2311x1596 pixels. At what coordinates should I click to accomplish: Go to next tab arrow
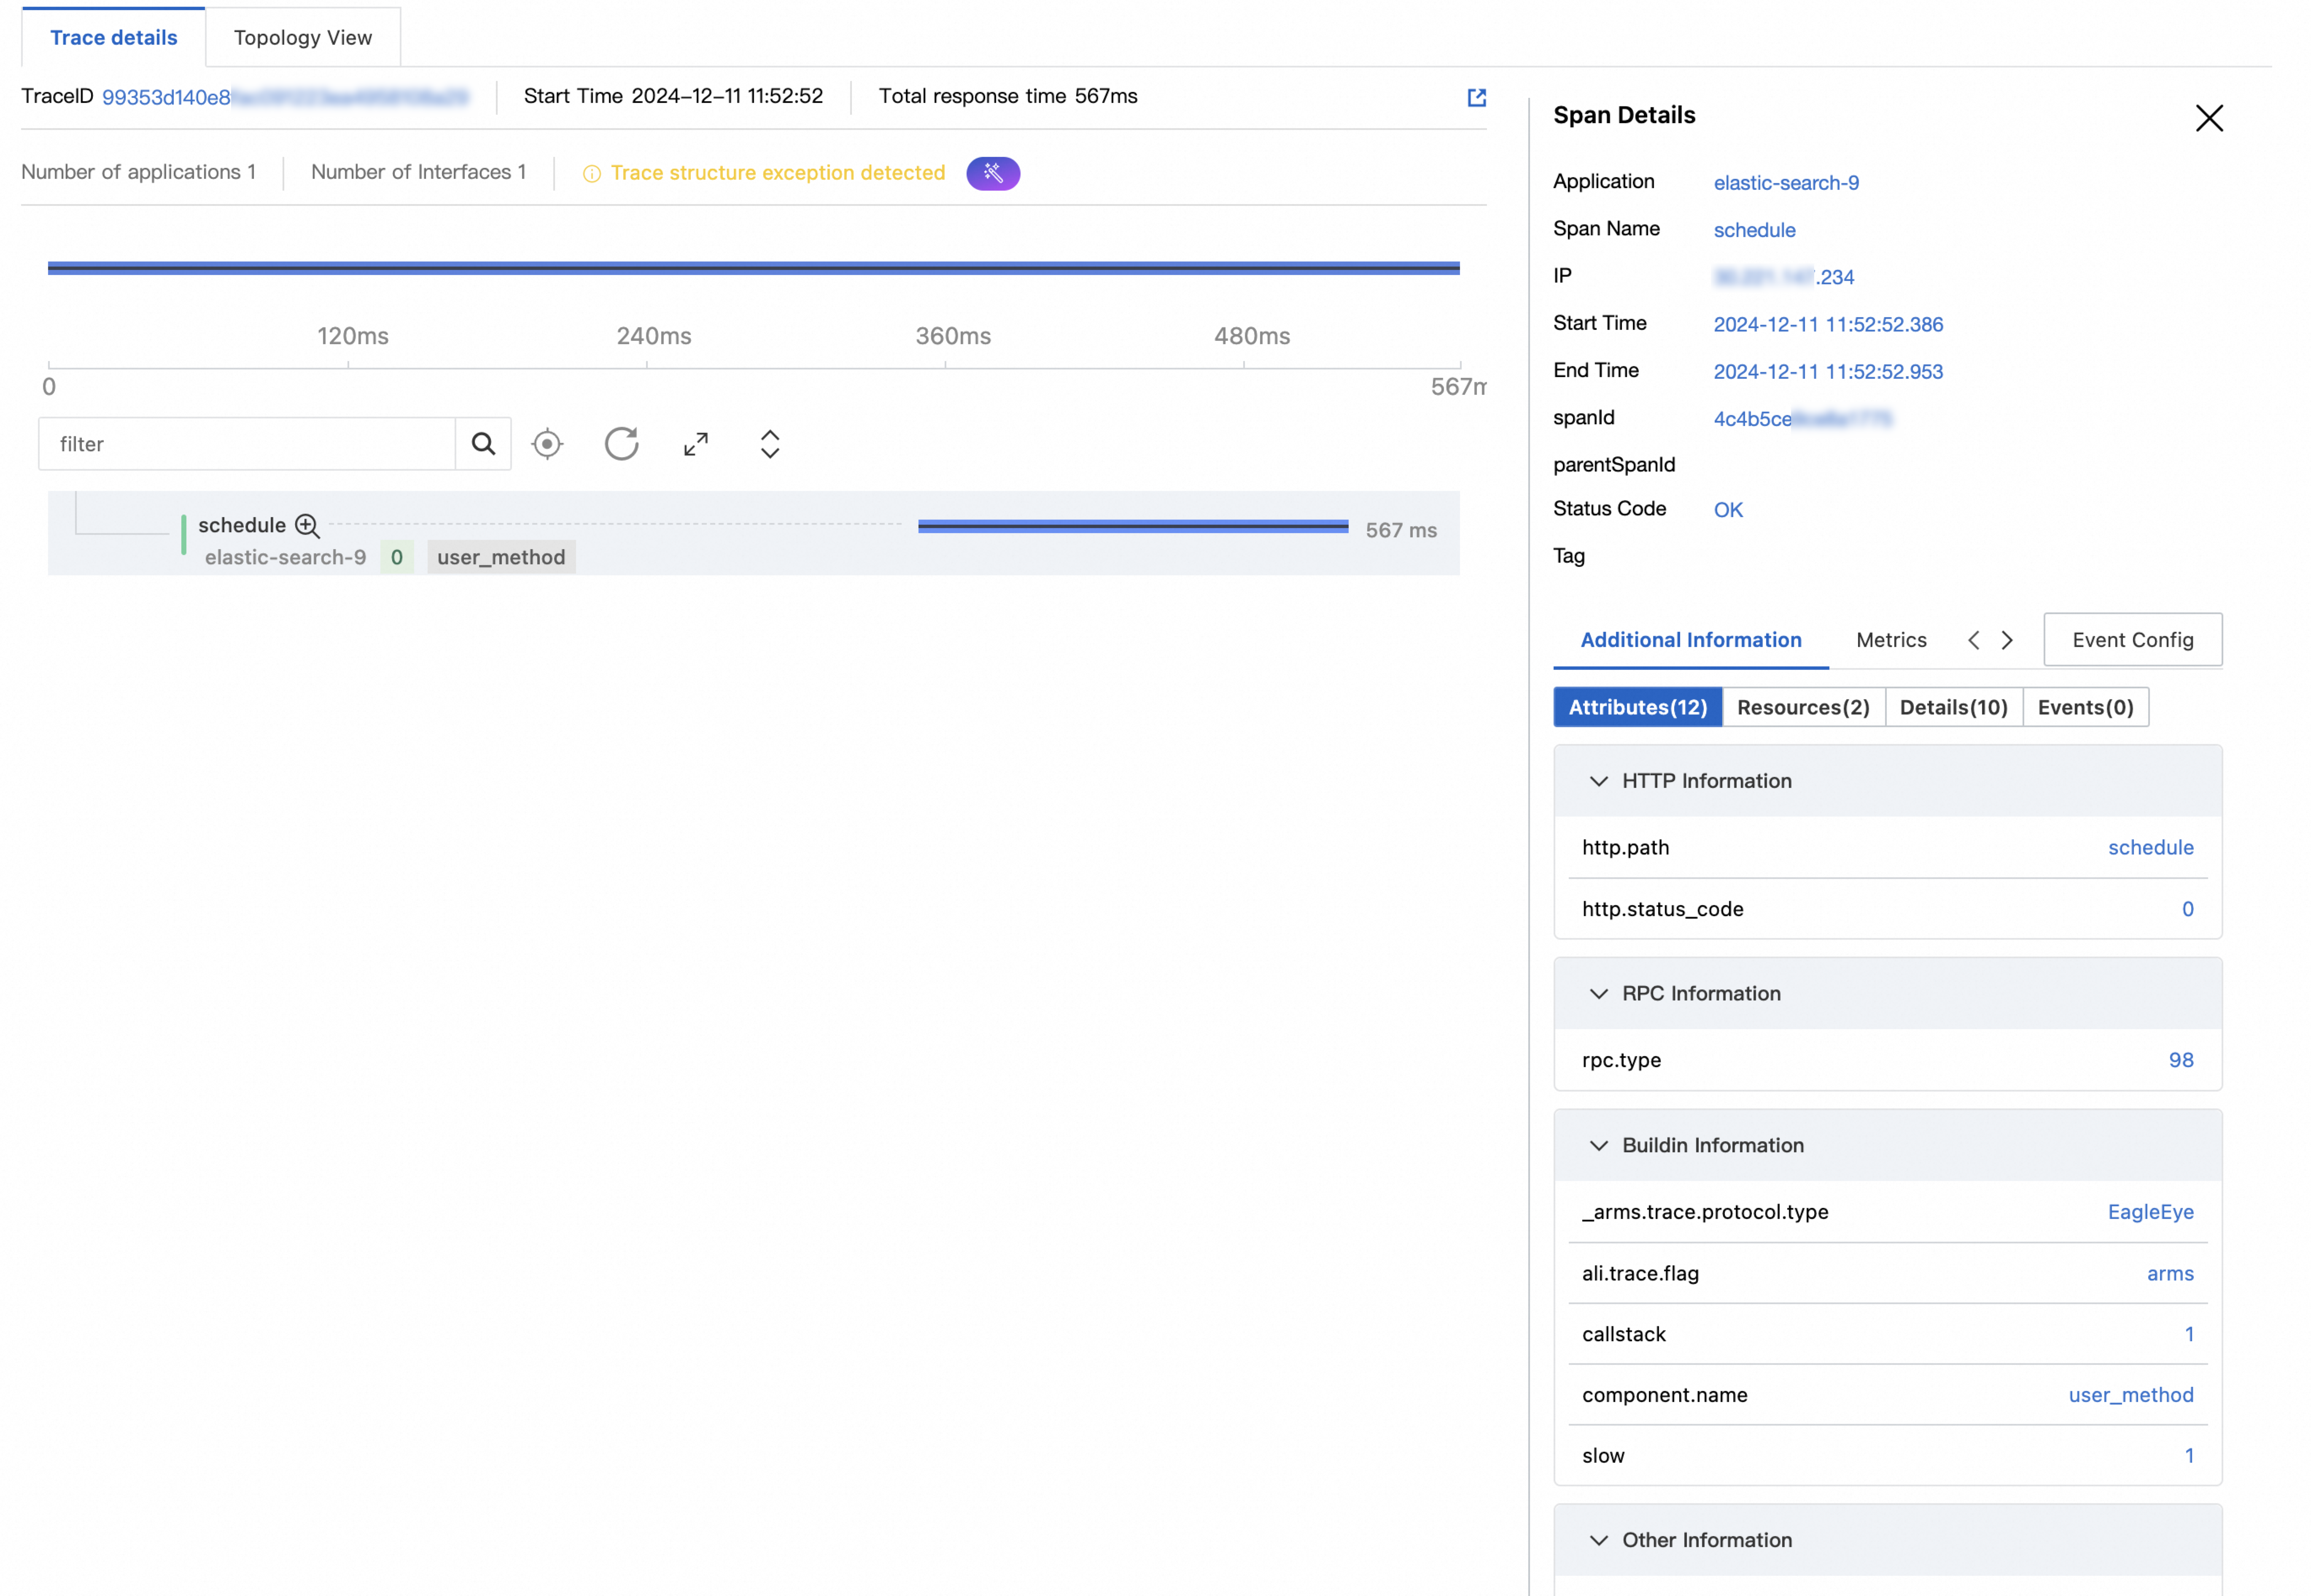(2006, 640)
